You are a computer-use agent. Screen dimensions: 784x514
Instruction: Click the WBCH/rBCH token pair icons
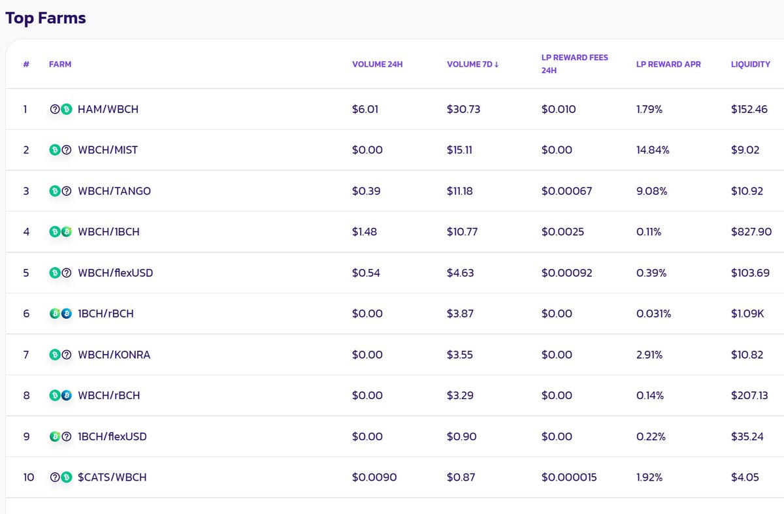point(61,395)
